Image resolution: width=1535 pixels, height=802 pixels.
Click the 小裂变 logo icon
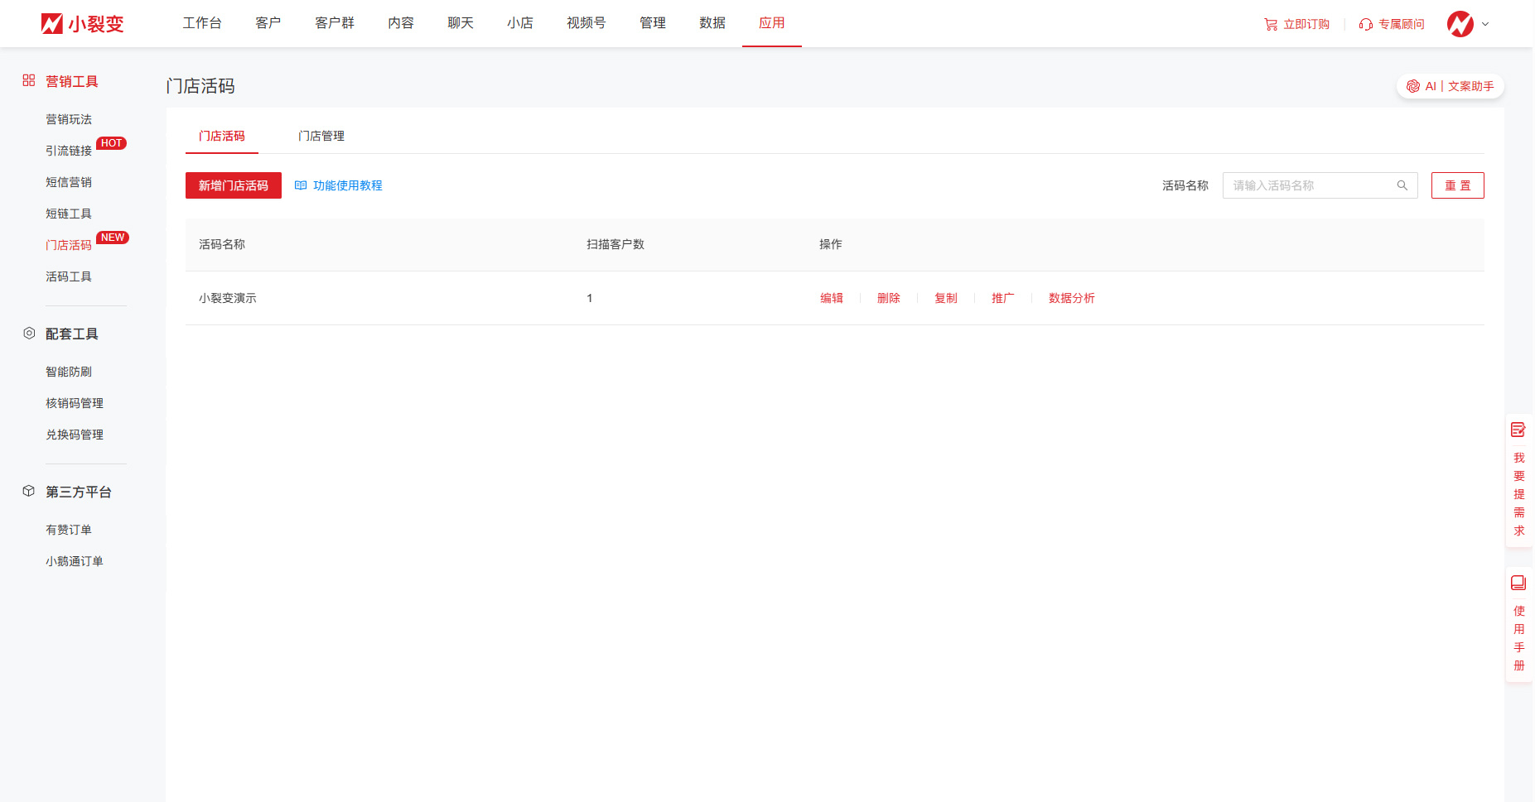[x=52, y=24]
